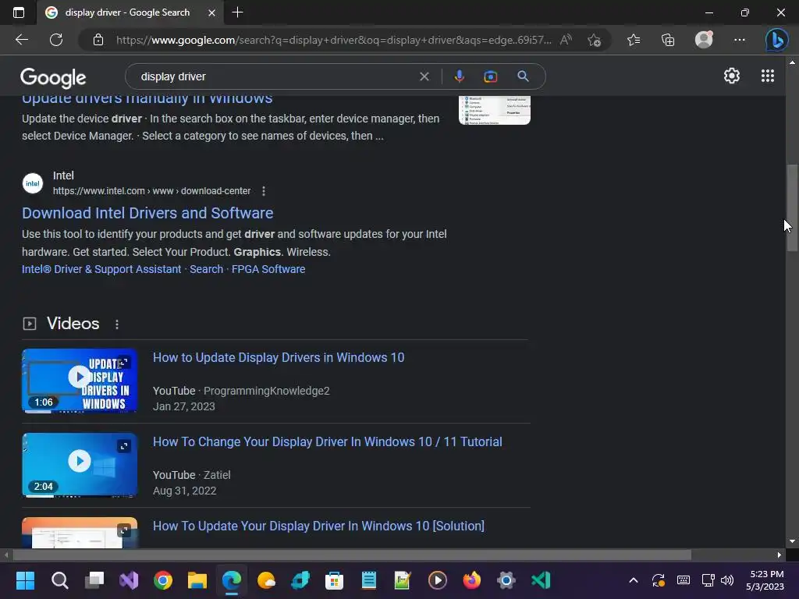Open Intel result more options
Screen dimensions: 799x599
[264, 191]
